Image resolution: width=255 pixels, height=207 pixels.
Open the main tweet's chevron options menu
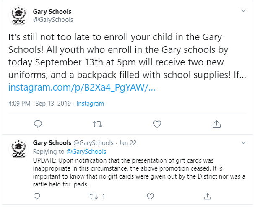[243, 11]
